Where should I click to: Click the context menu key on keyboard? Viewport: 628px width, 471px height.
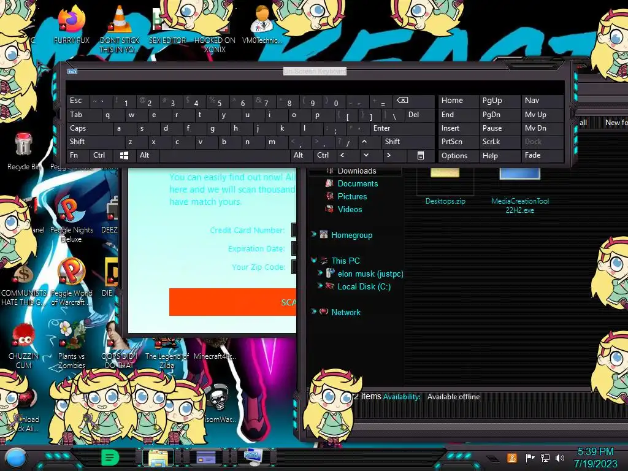[x=421, y=155]
